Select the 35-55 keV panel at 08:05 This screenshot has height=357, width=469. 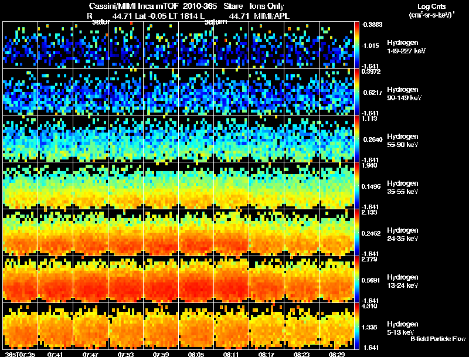tap(196, 185)
